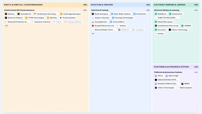The height and width of the screenshot is (114, 202).
Task: Select the Senhive company chip
Action: 122,26
